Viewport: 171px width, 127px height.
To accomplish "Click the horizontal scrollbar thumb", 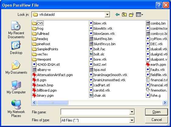I will click(53, 102).
